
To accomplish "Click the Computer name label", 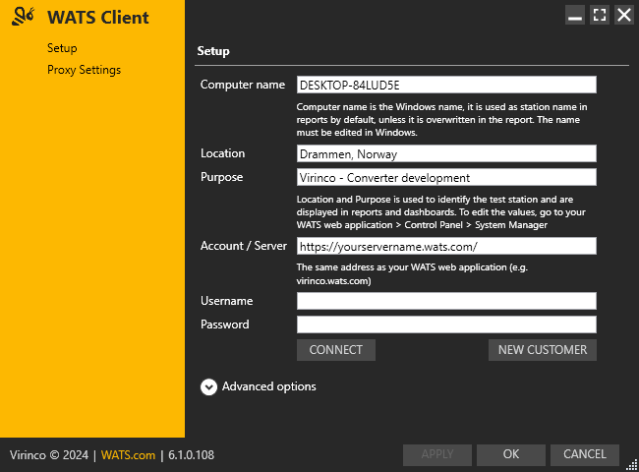I will (x=243, y=85).
